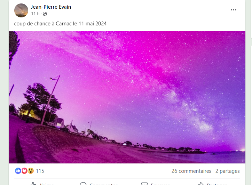The image size is (252, 185).
Task: Open the 115 reactions count
Action: [40, 171]
